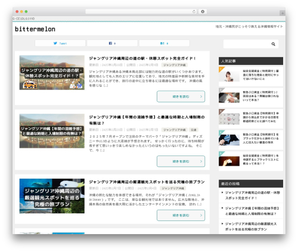
Task: Click 続きを読む button of 厳選観光スポット article
Action: [x=181, y=215]
